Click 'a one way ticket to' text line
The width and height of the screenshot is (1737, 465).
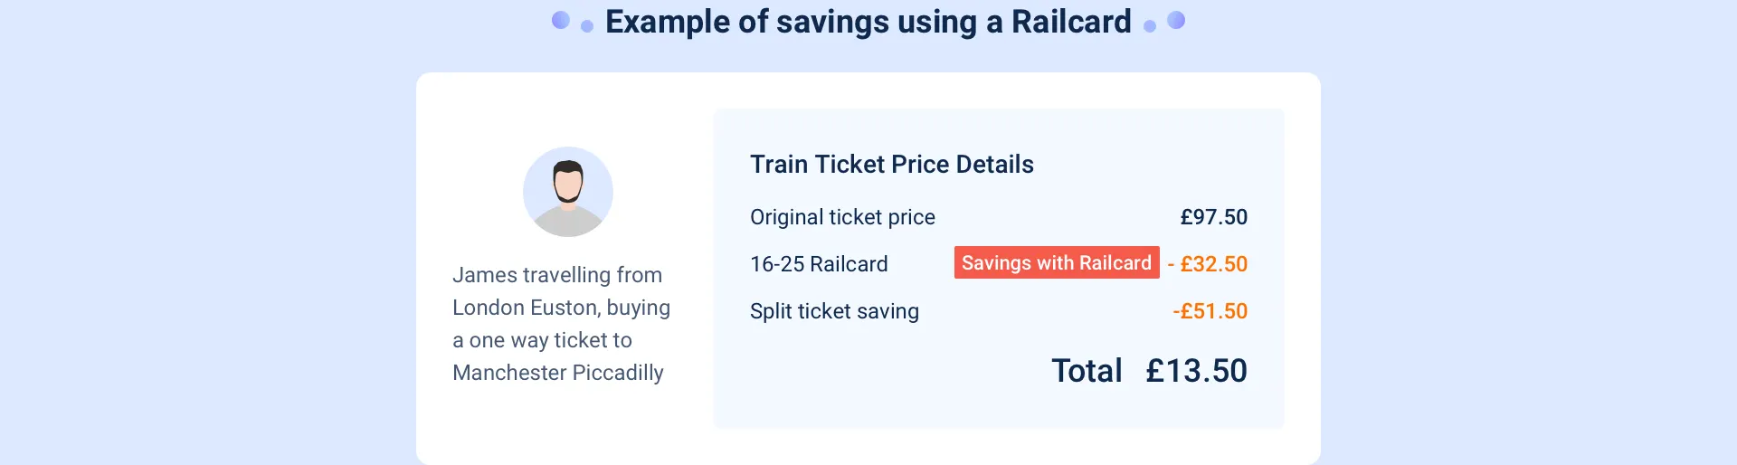click(x=542, y=340)
